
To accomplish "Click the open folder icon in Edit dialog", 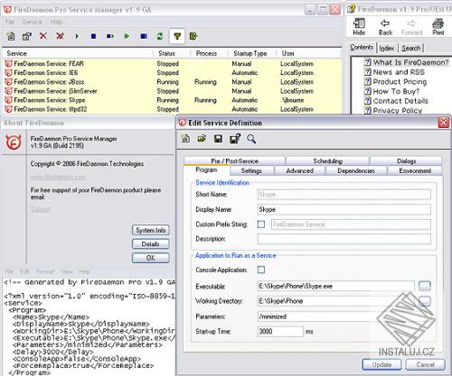I will point(202,139).
